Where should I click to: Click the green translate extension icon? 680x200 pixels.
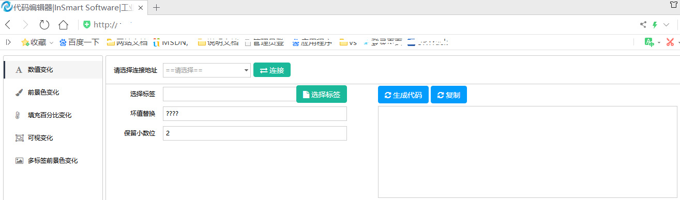(x=649, y=42)
